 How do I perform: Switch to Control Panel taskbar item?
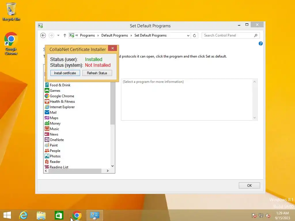pos(94,215)
